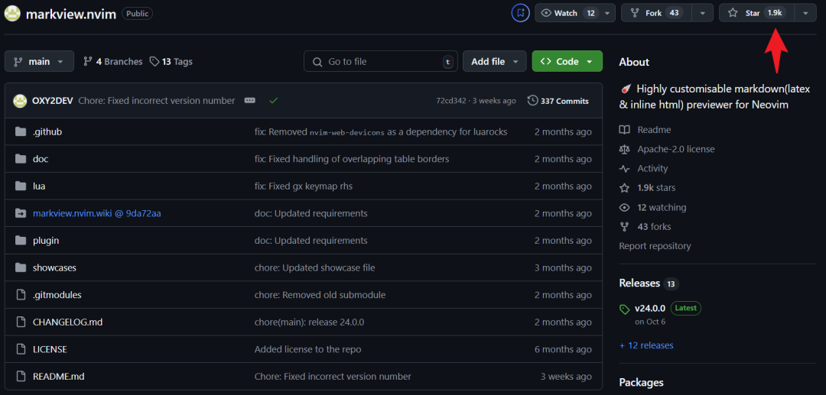
Task: Open 'chore: Updated showcase file' commit message
Action: click(x=314, y=267)
